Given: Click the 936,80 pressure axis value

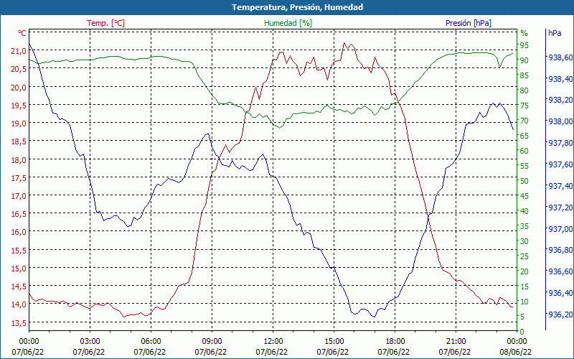Looking at the screenshot, I should (560, 250).
